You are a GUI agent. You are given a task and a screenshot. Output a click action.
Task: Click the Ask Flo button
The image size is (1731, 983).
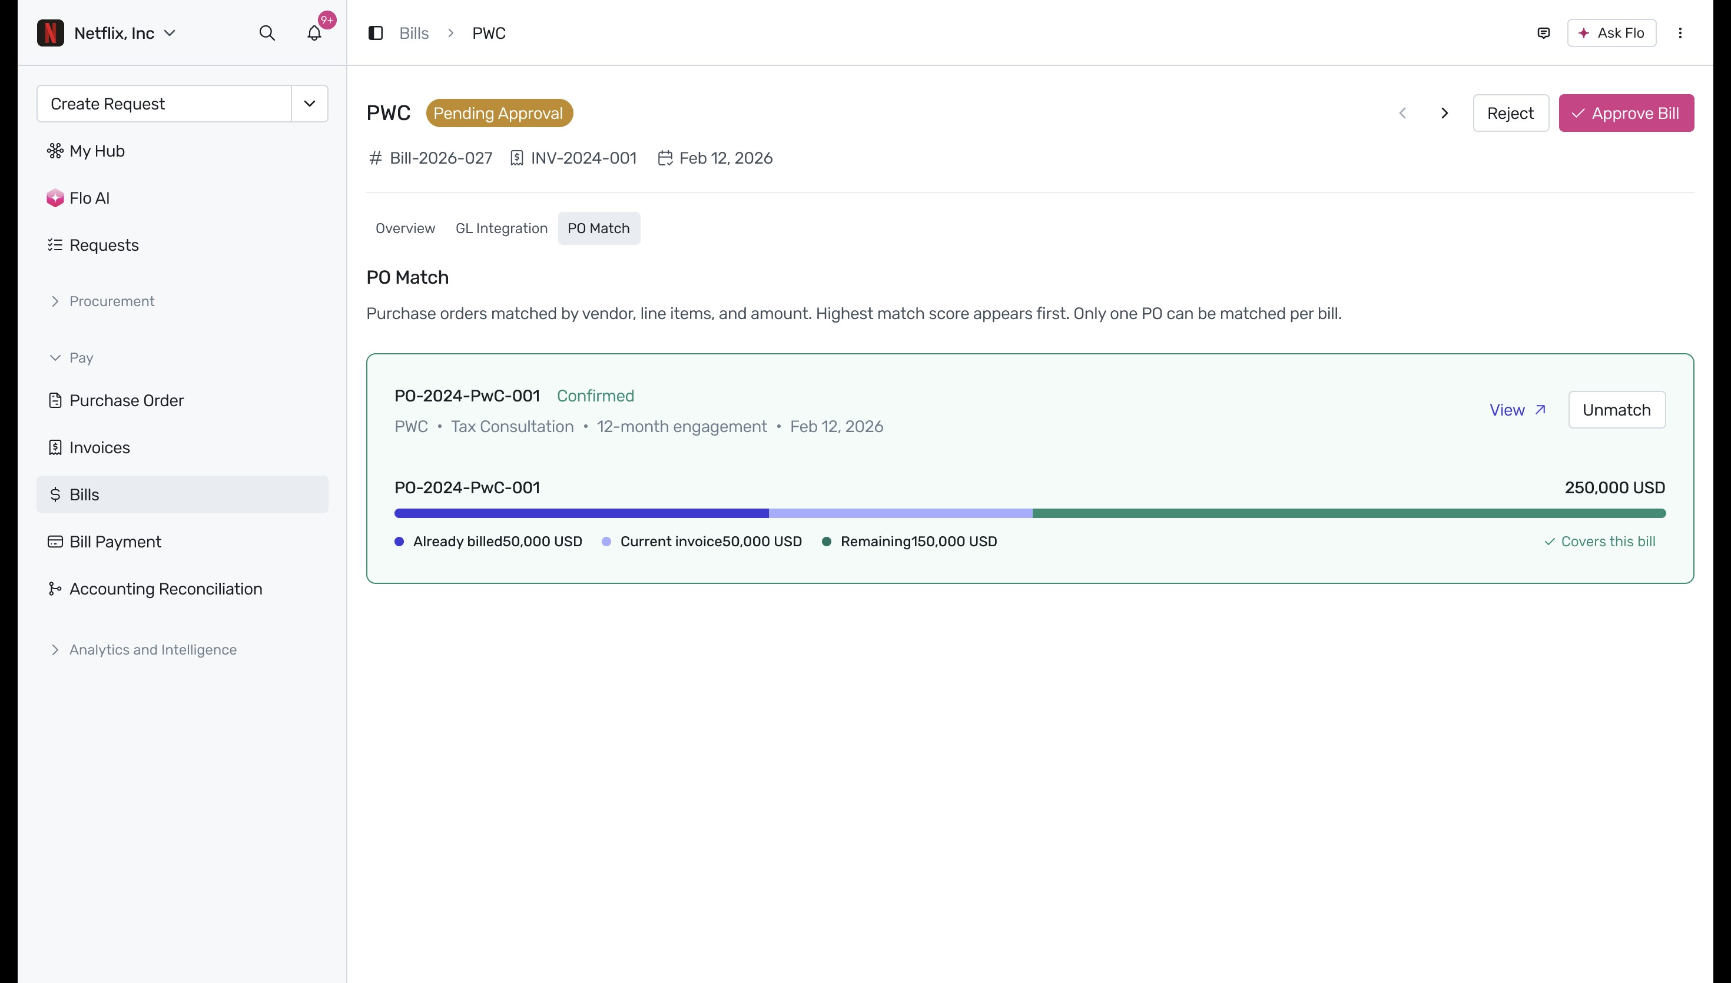[1611, 33]
